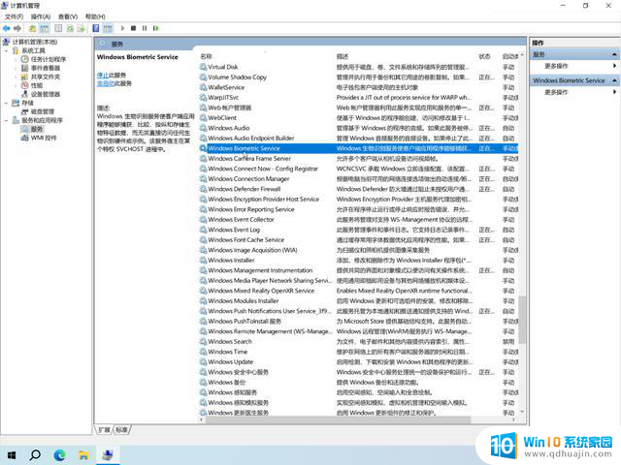Open the Windows Start menu
The height and width of the screenshot is (465, 621).
[12, 455]
